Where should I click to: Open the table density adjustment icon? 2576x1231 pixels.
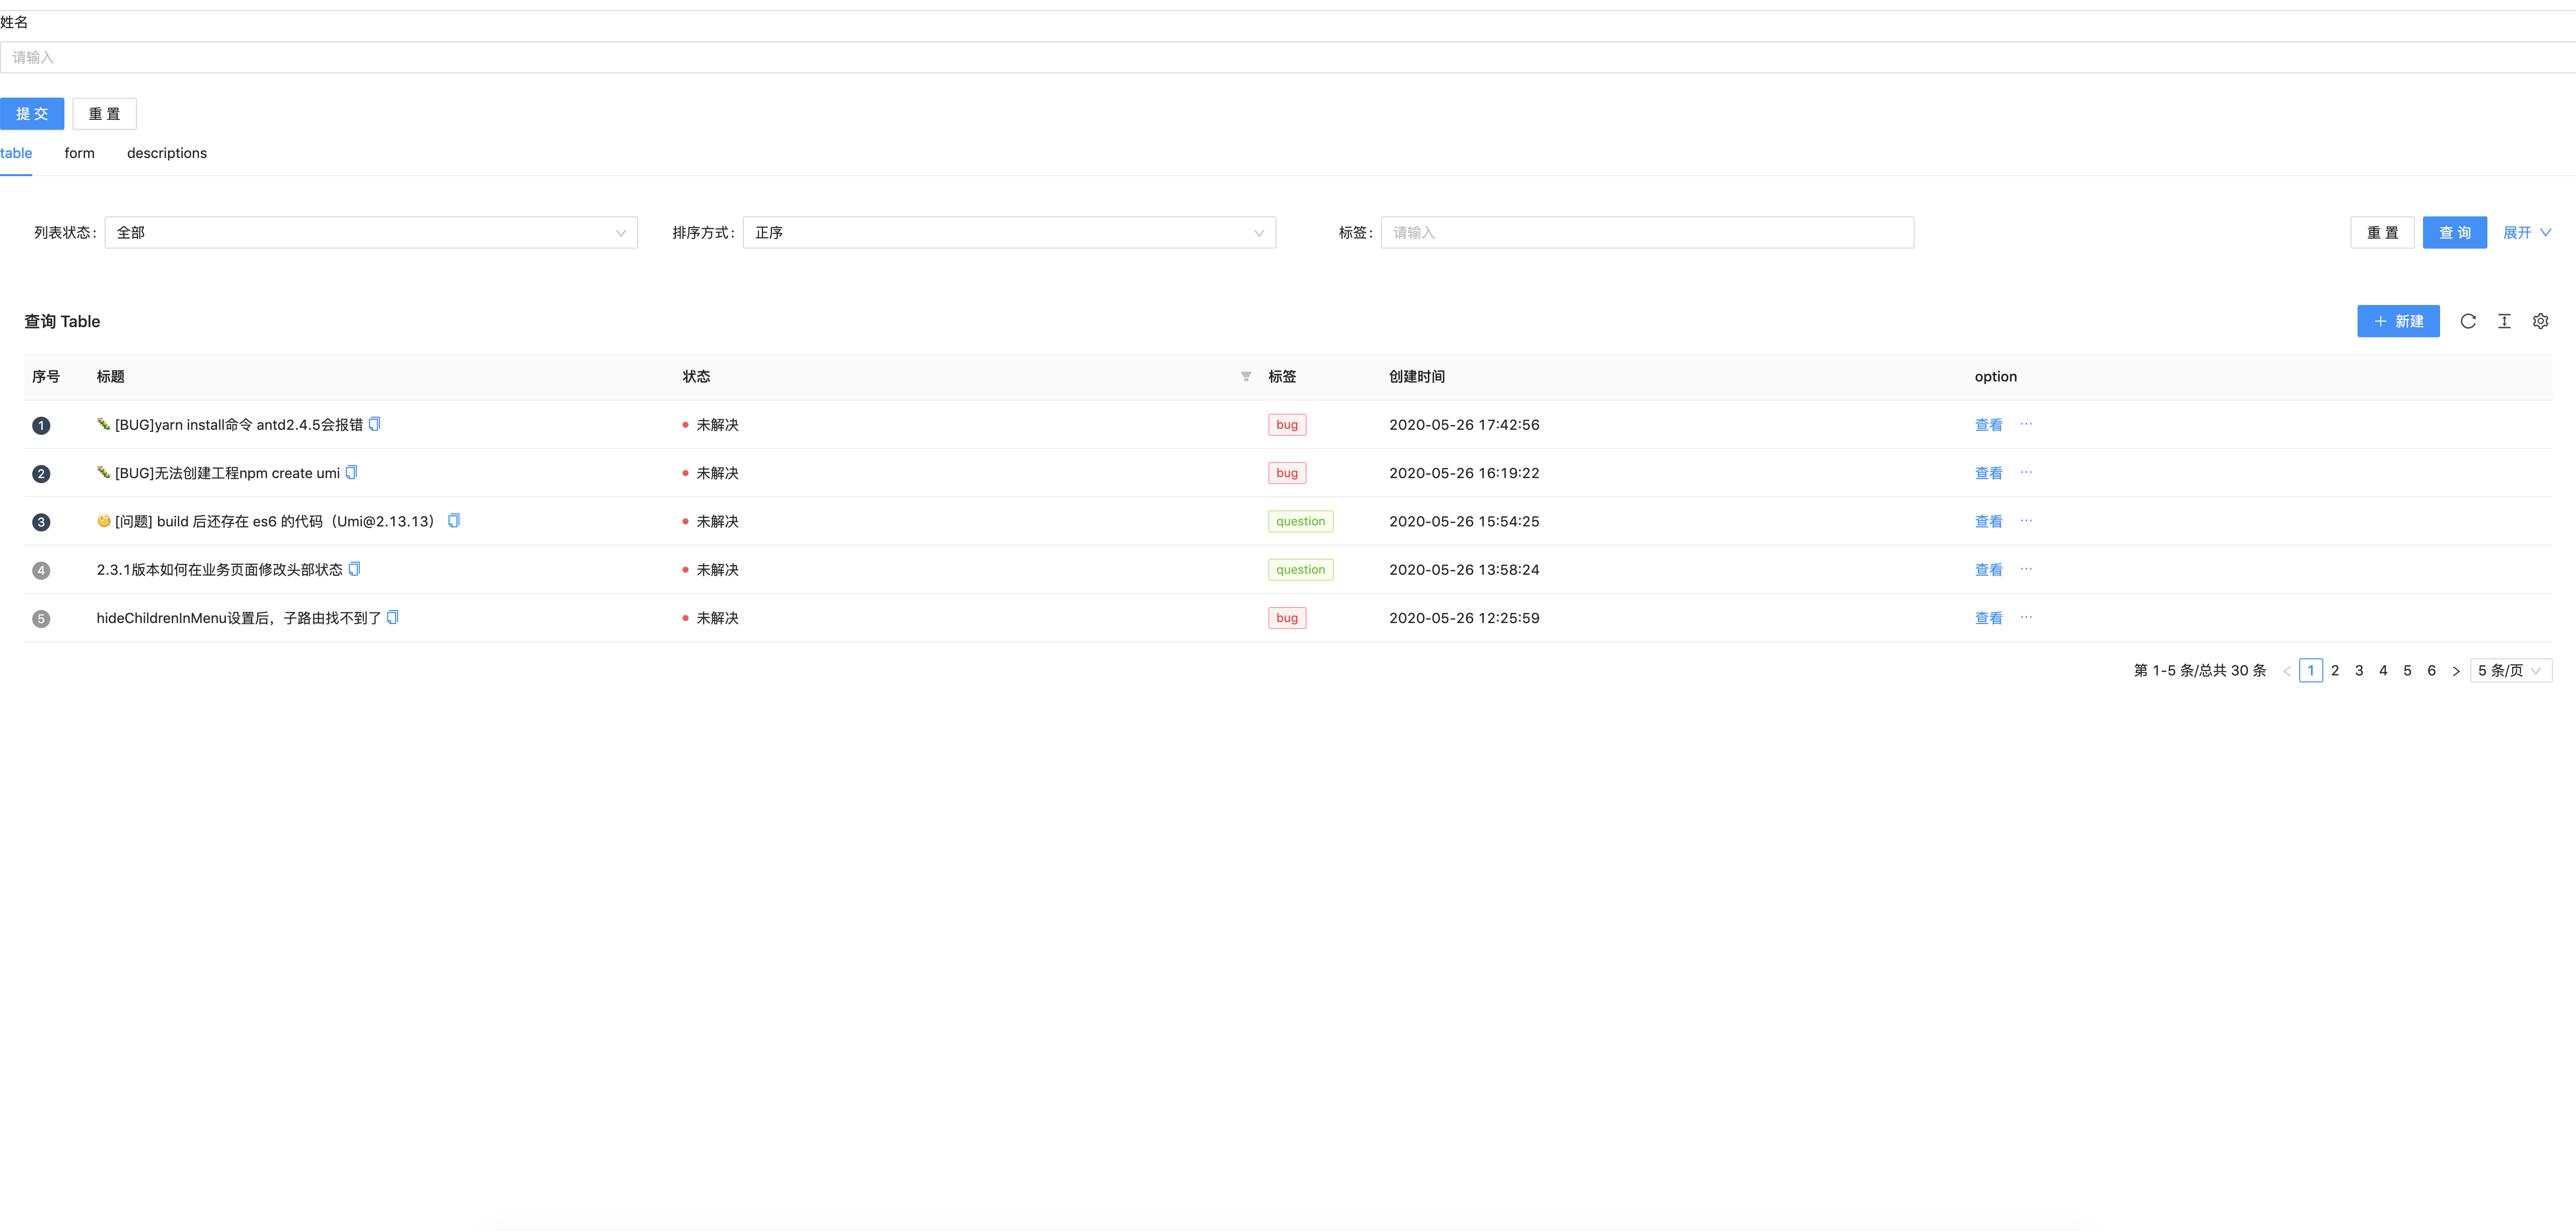[2504, 321]
